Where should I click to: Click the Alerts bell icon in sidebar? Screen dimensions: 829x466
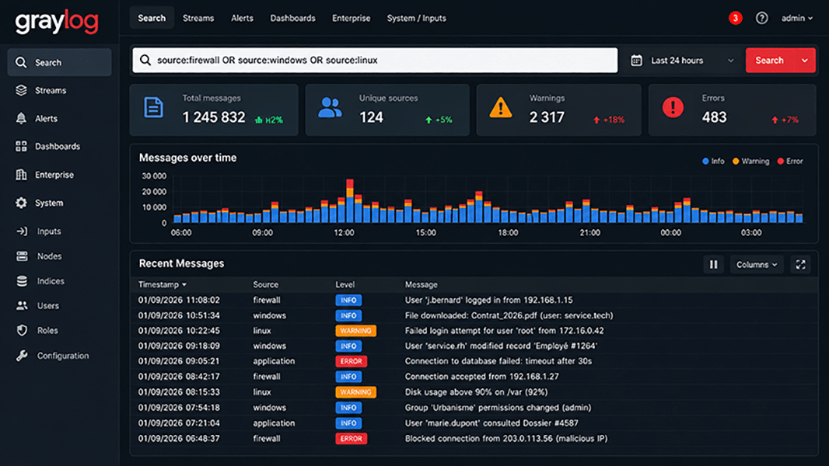(x=21, y=118)
